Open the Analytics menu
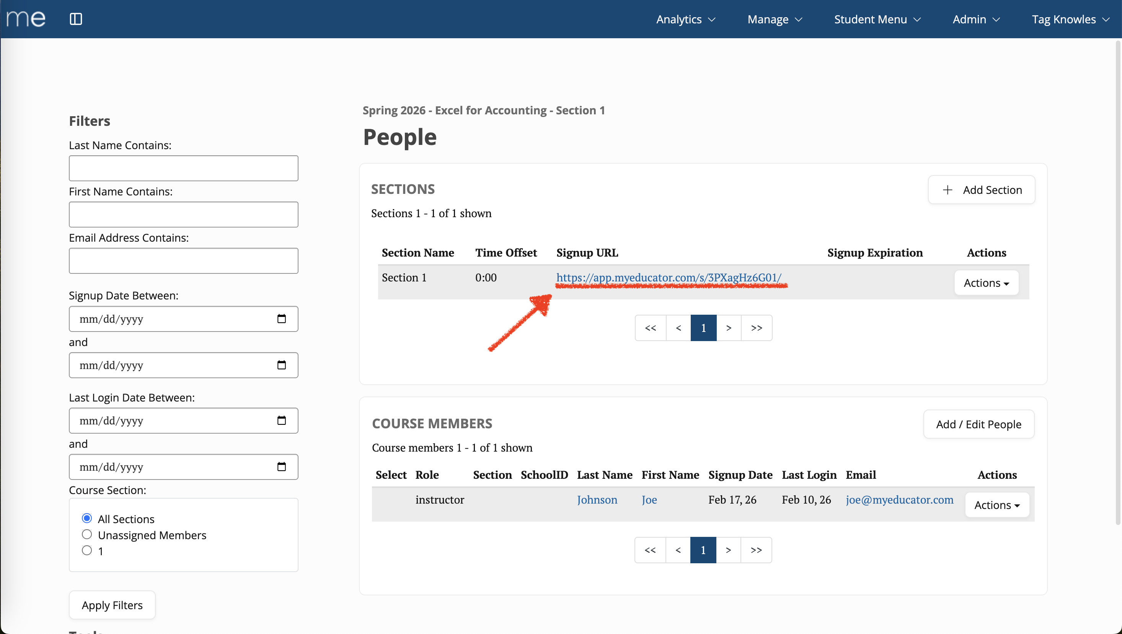The image size is (1122, 634). tap(685, 19)
